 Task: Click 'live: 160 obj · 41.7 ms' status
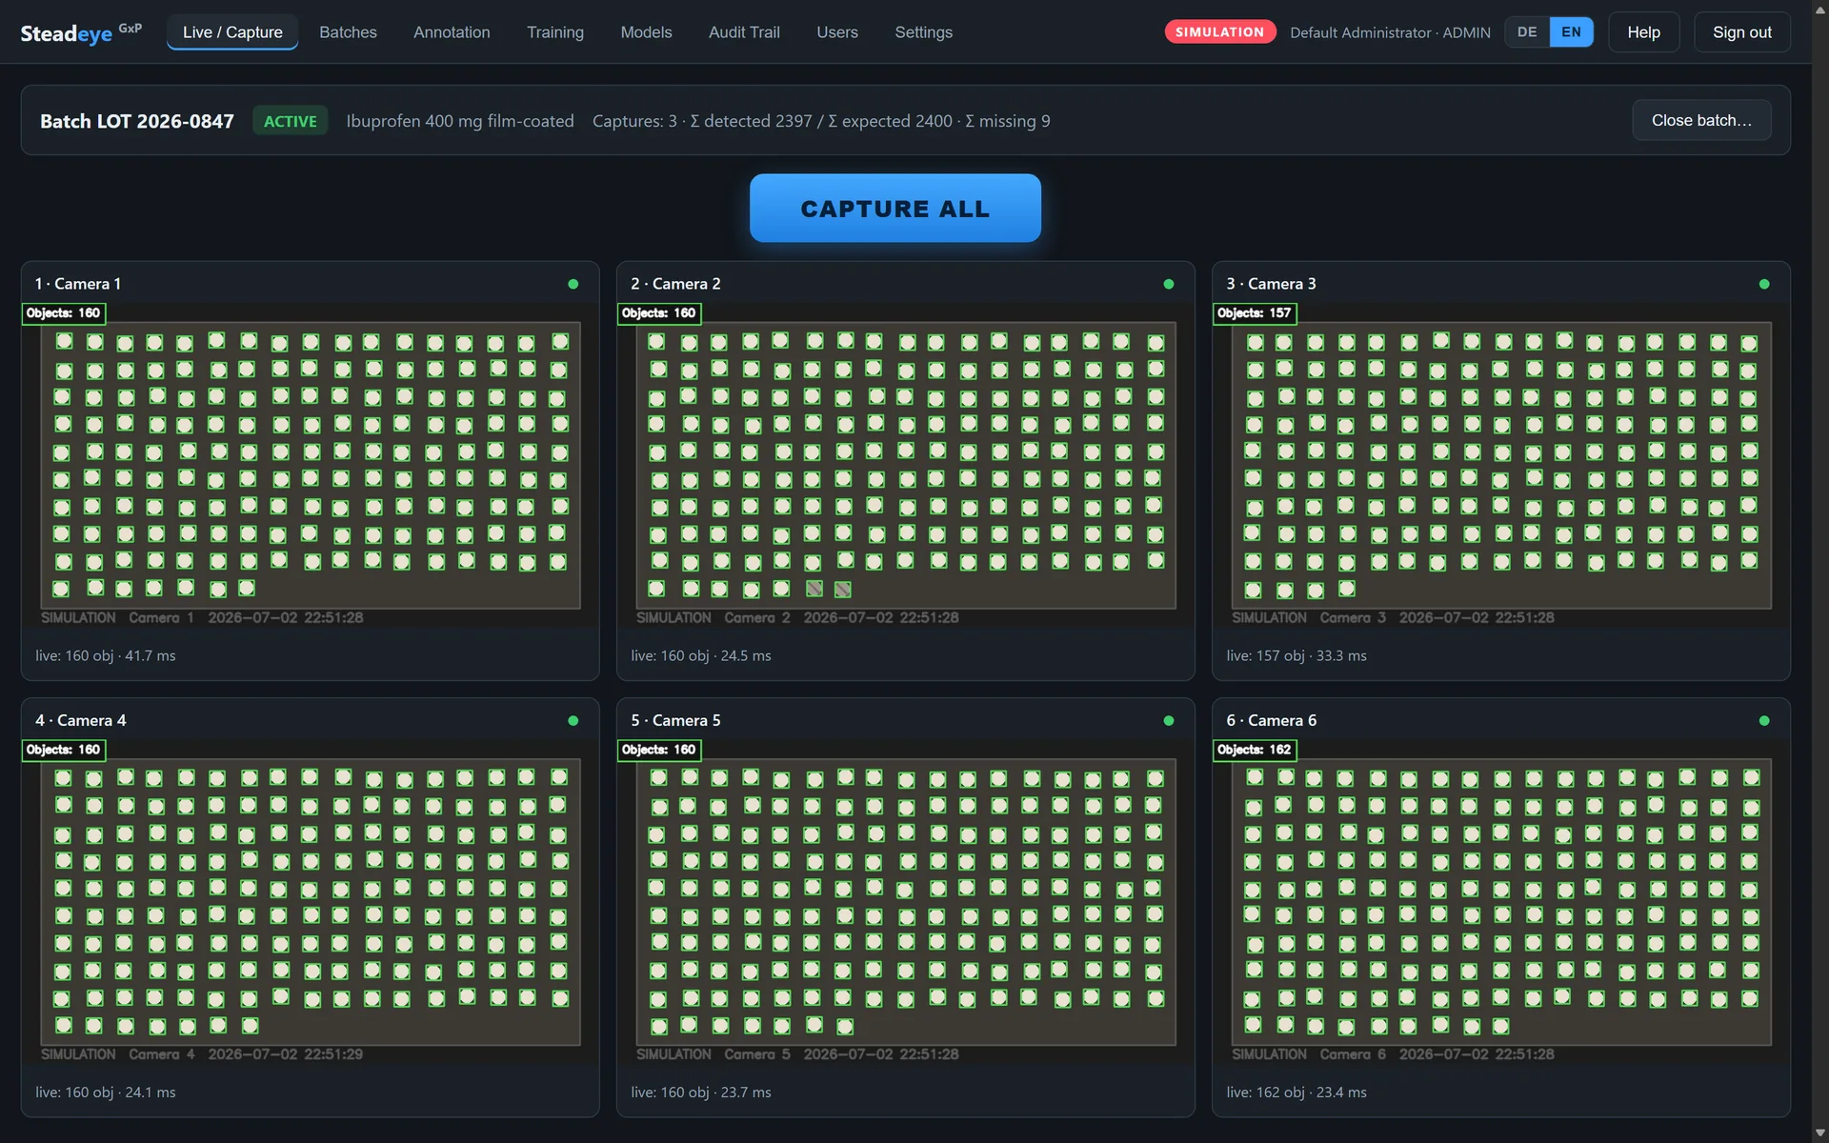coord(106,655)
